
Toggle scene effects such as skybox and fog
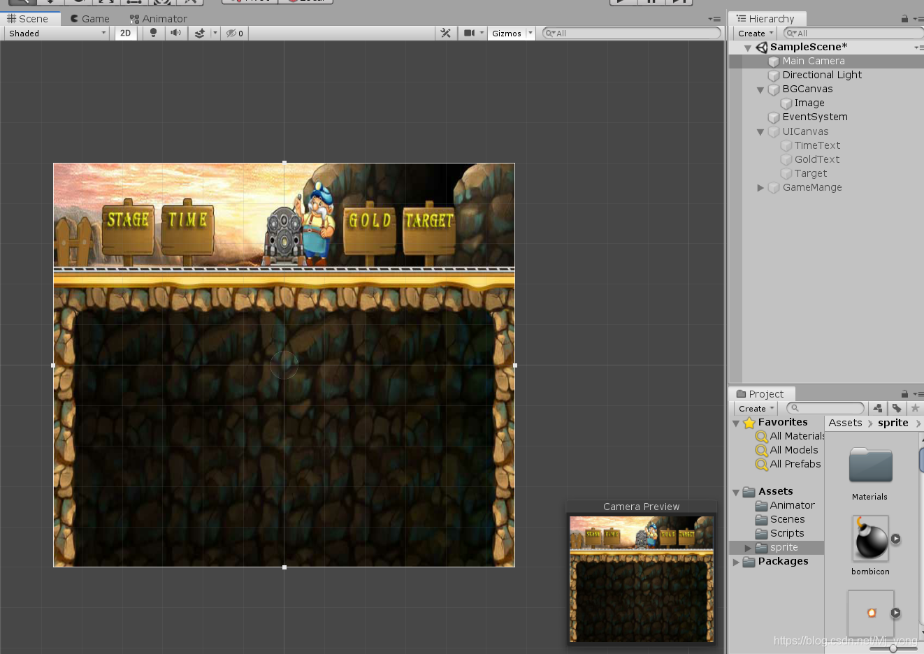pyautogui.click(x=200, y=33)
